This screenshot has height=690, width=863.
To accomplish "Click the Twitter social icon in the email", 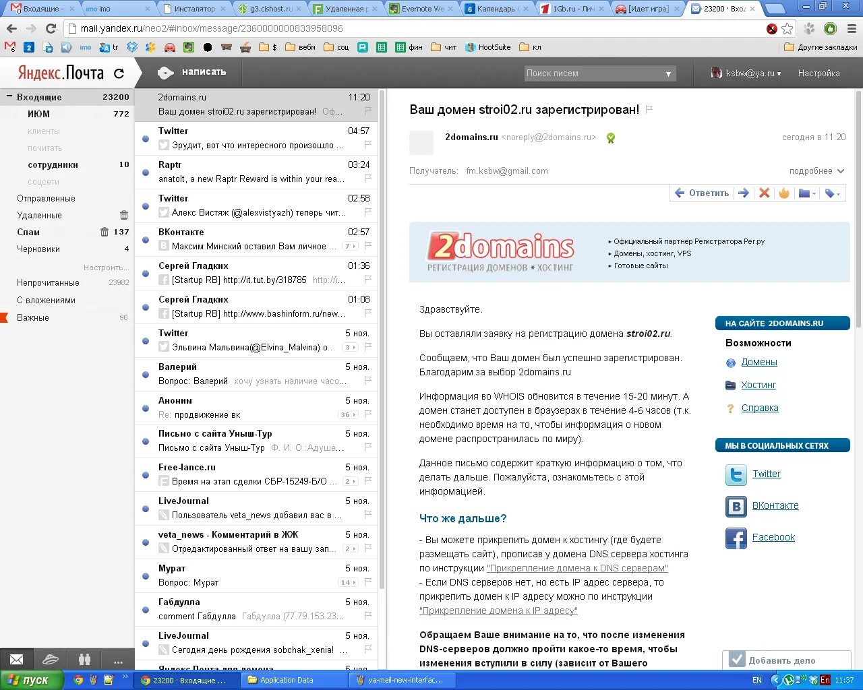I will 736,474.
